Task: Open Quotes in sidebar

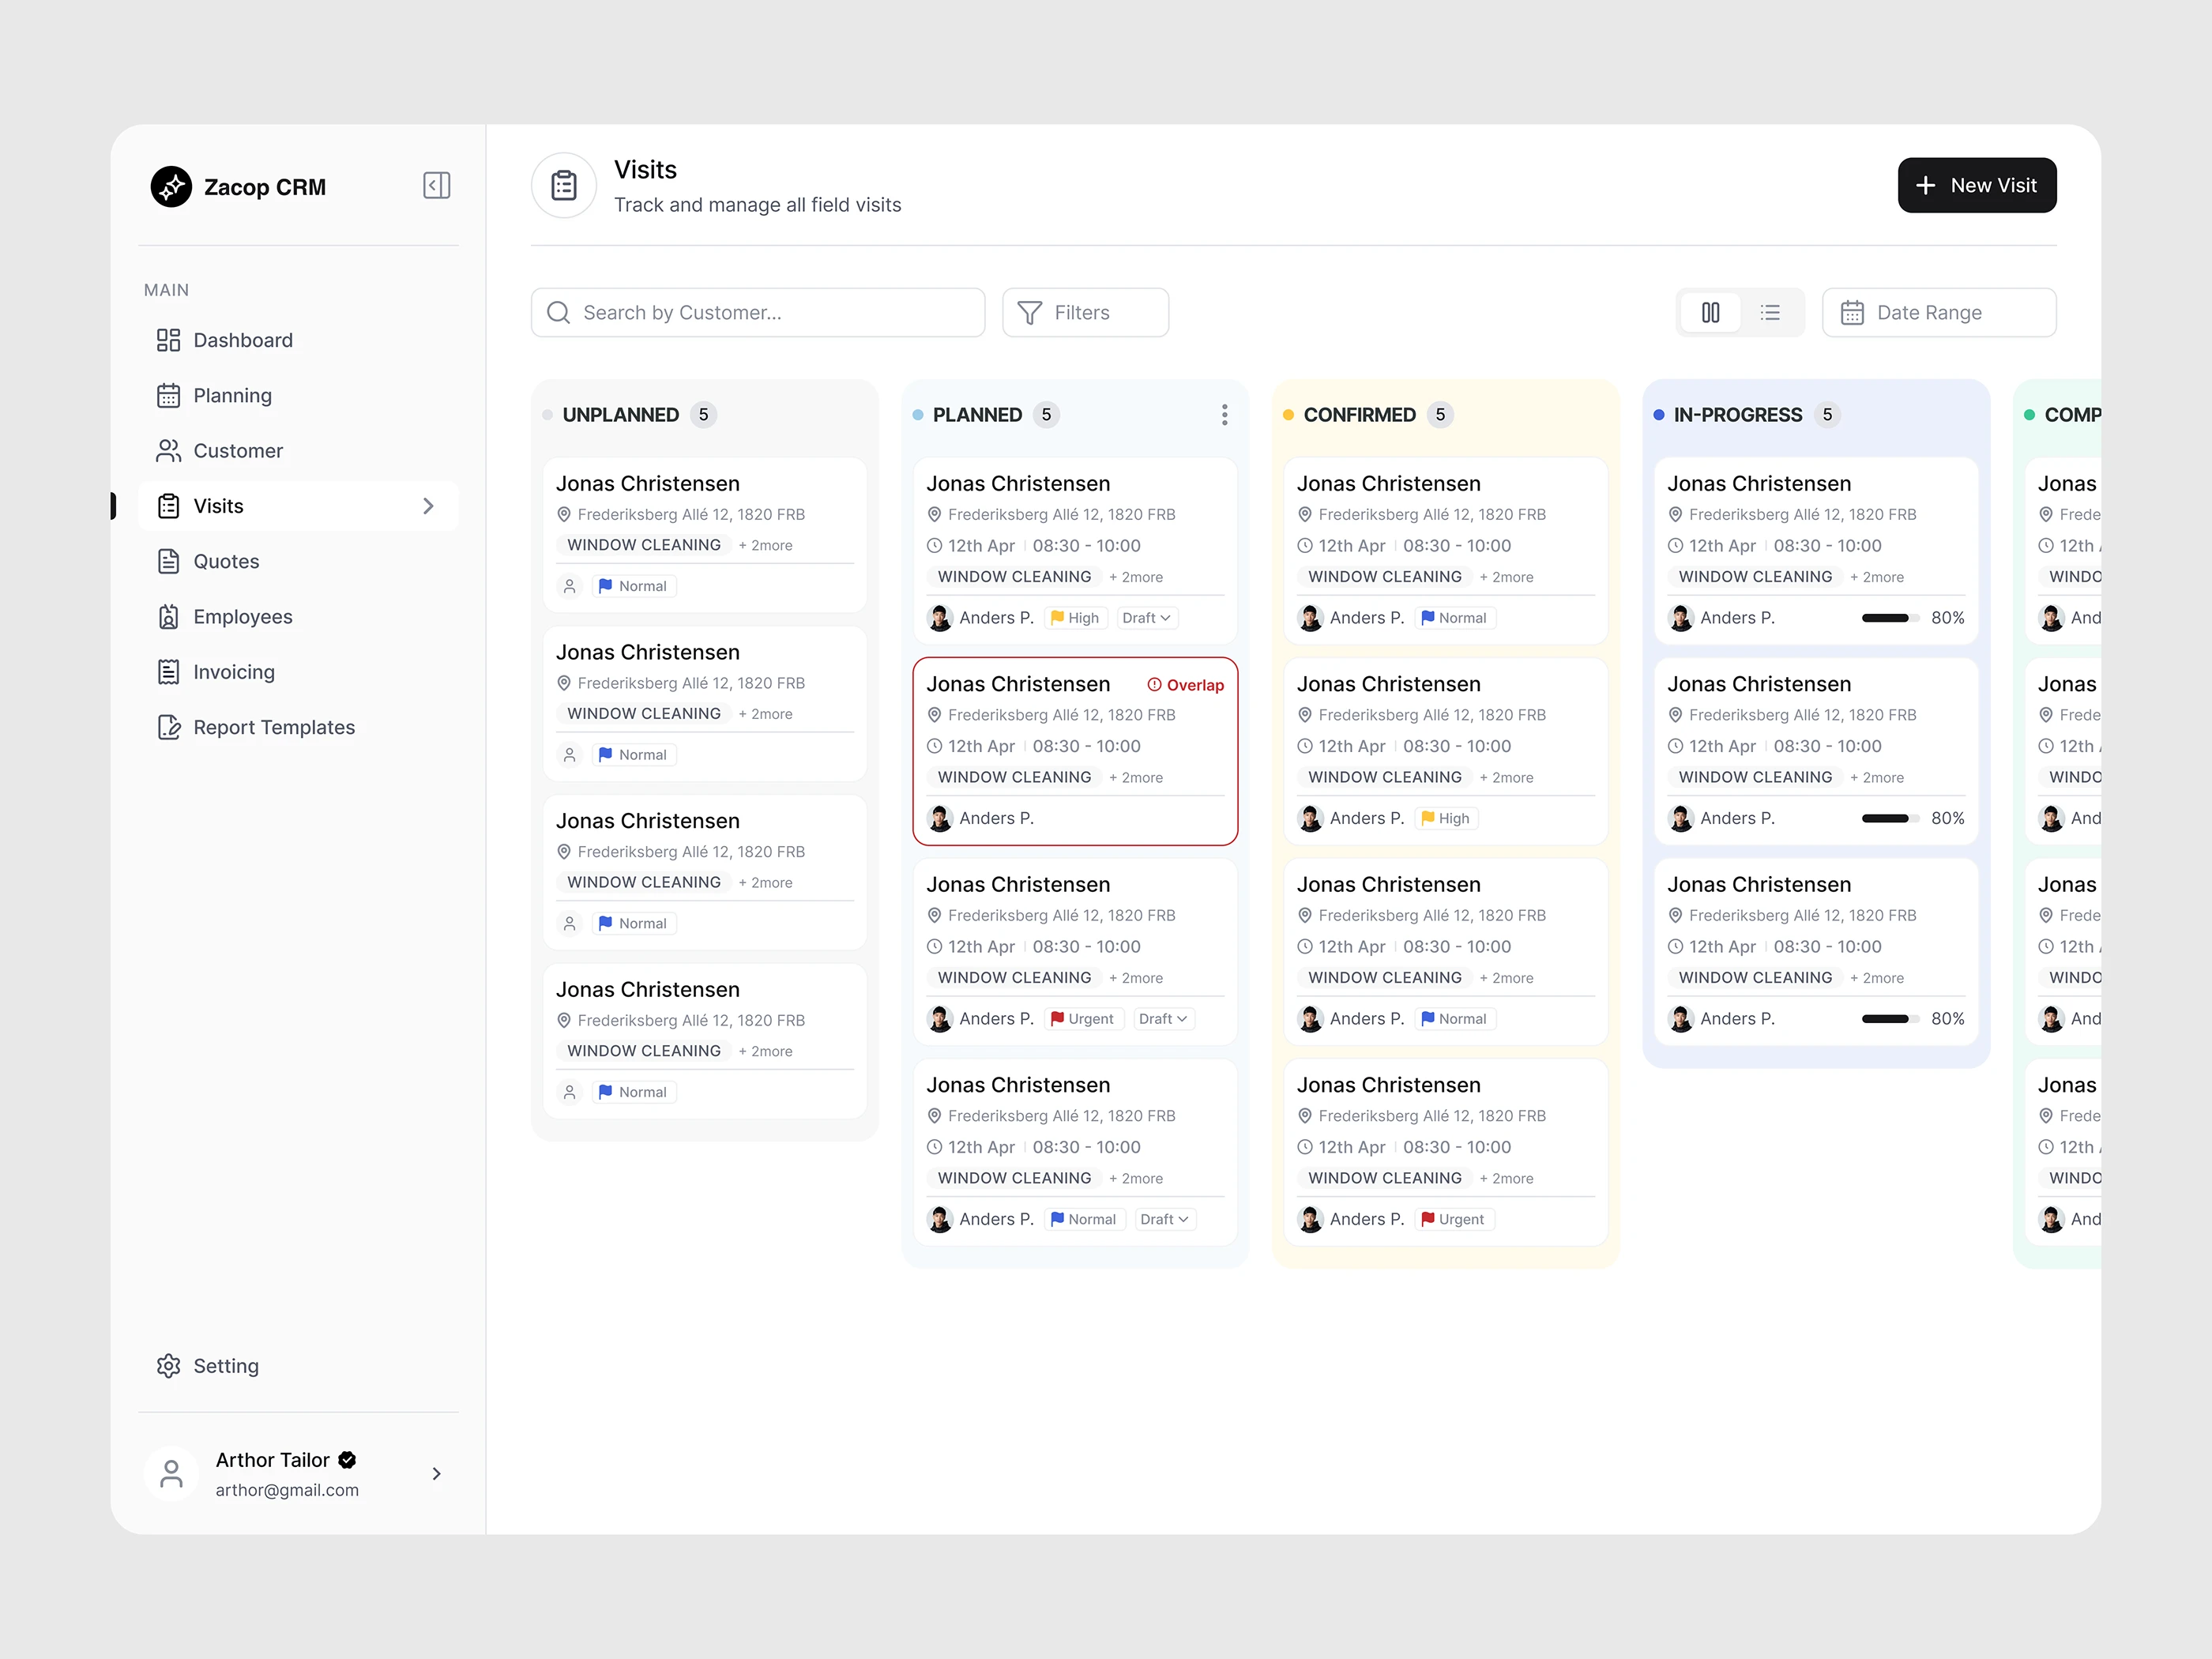Action: [298, 562]
